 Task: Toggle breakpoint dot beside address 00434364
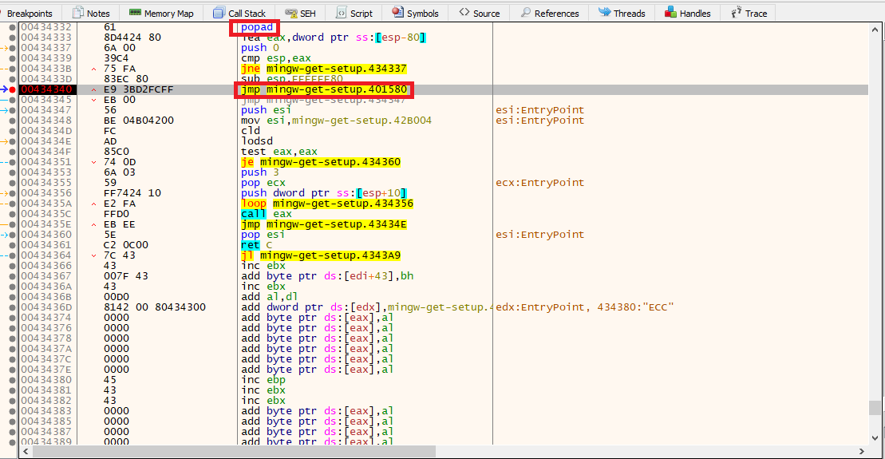(12, 255)
